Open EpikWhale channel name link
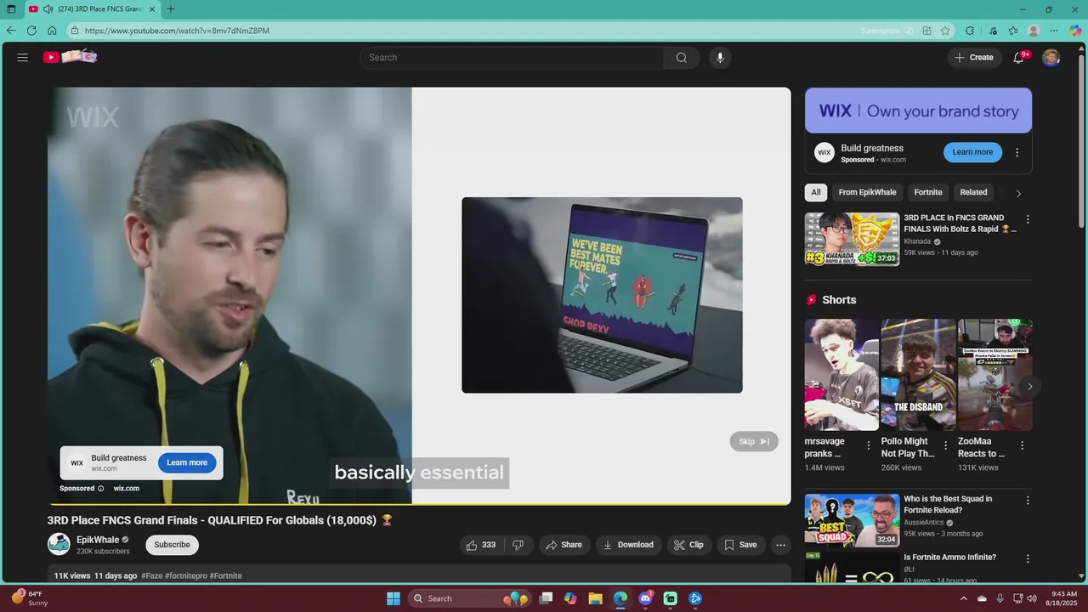The width and height of the screenshot is (1088, 612). pos(98,540)
